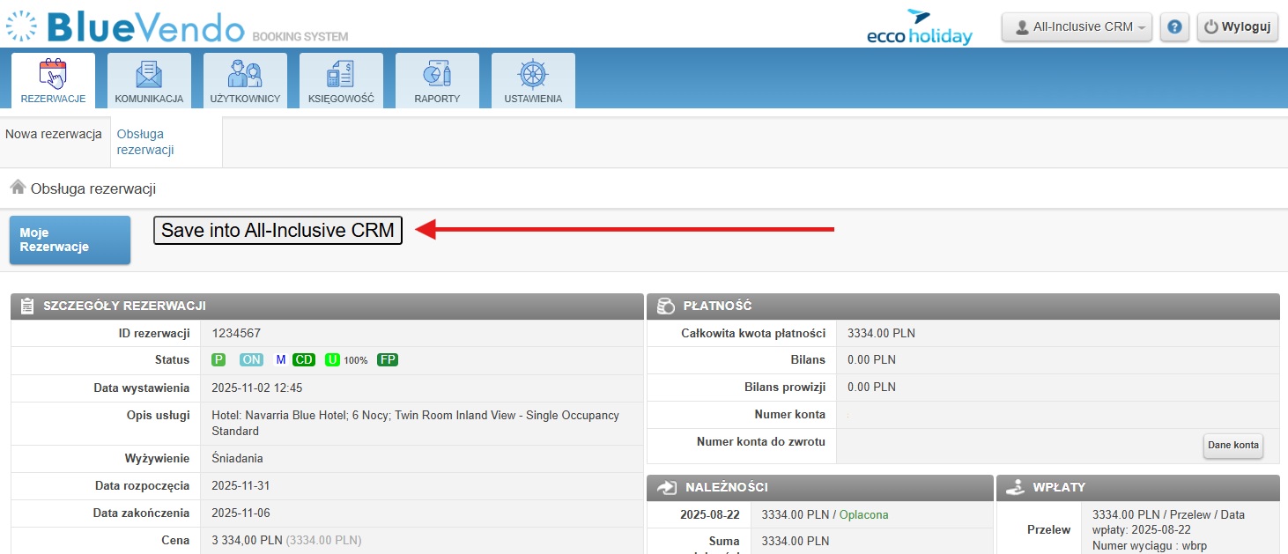The height and width of the screenshot is (554, 1288).
Task: Select the Nowa rezerwacja submenu item
Action: pos(54,135)
